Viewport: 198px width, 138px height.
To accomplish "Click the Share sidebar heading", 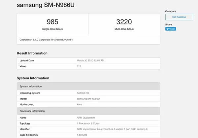I will [169, 24].
